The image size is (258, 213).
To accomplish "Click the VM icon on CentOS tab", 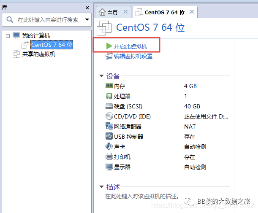I will point(139,12).
